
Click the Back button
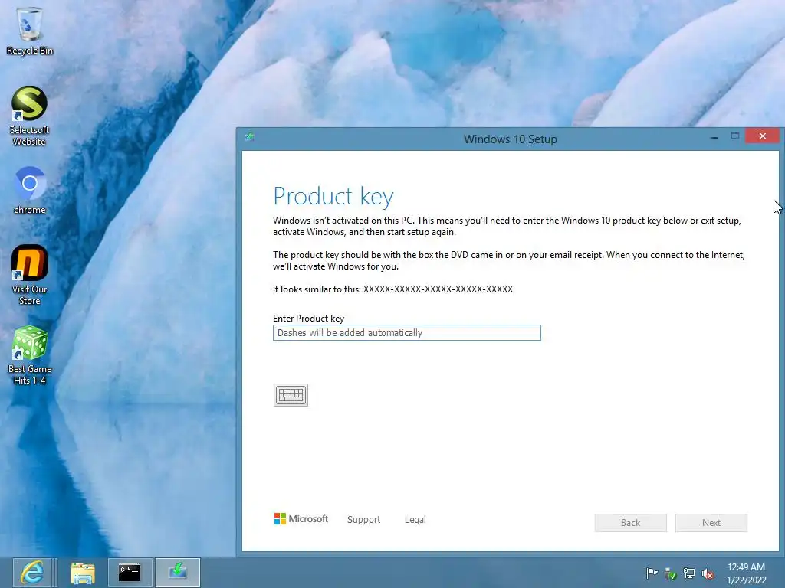coord(630,522)
